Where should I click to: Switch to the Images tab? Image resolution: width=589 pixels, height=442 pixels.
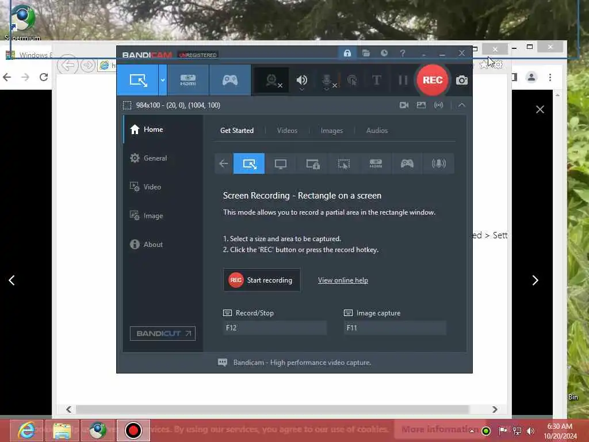pyautogui.click(x=332, y=131)
